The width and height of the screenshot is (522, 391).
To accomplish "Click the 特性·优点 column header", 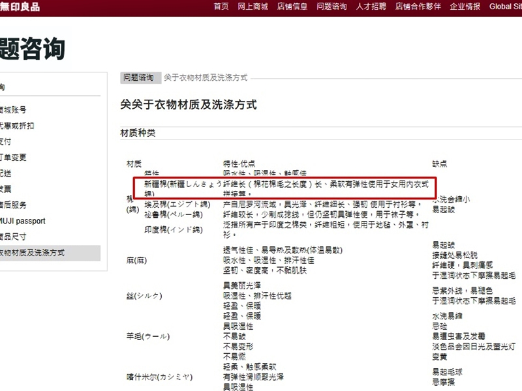I will pos(239,164).
